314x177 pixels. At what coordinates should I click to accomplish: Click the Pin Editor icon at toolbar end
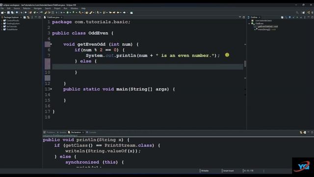tap(131, 12)
